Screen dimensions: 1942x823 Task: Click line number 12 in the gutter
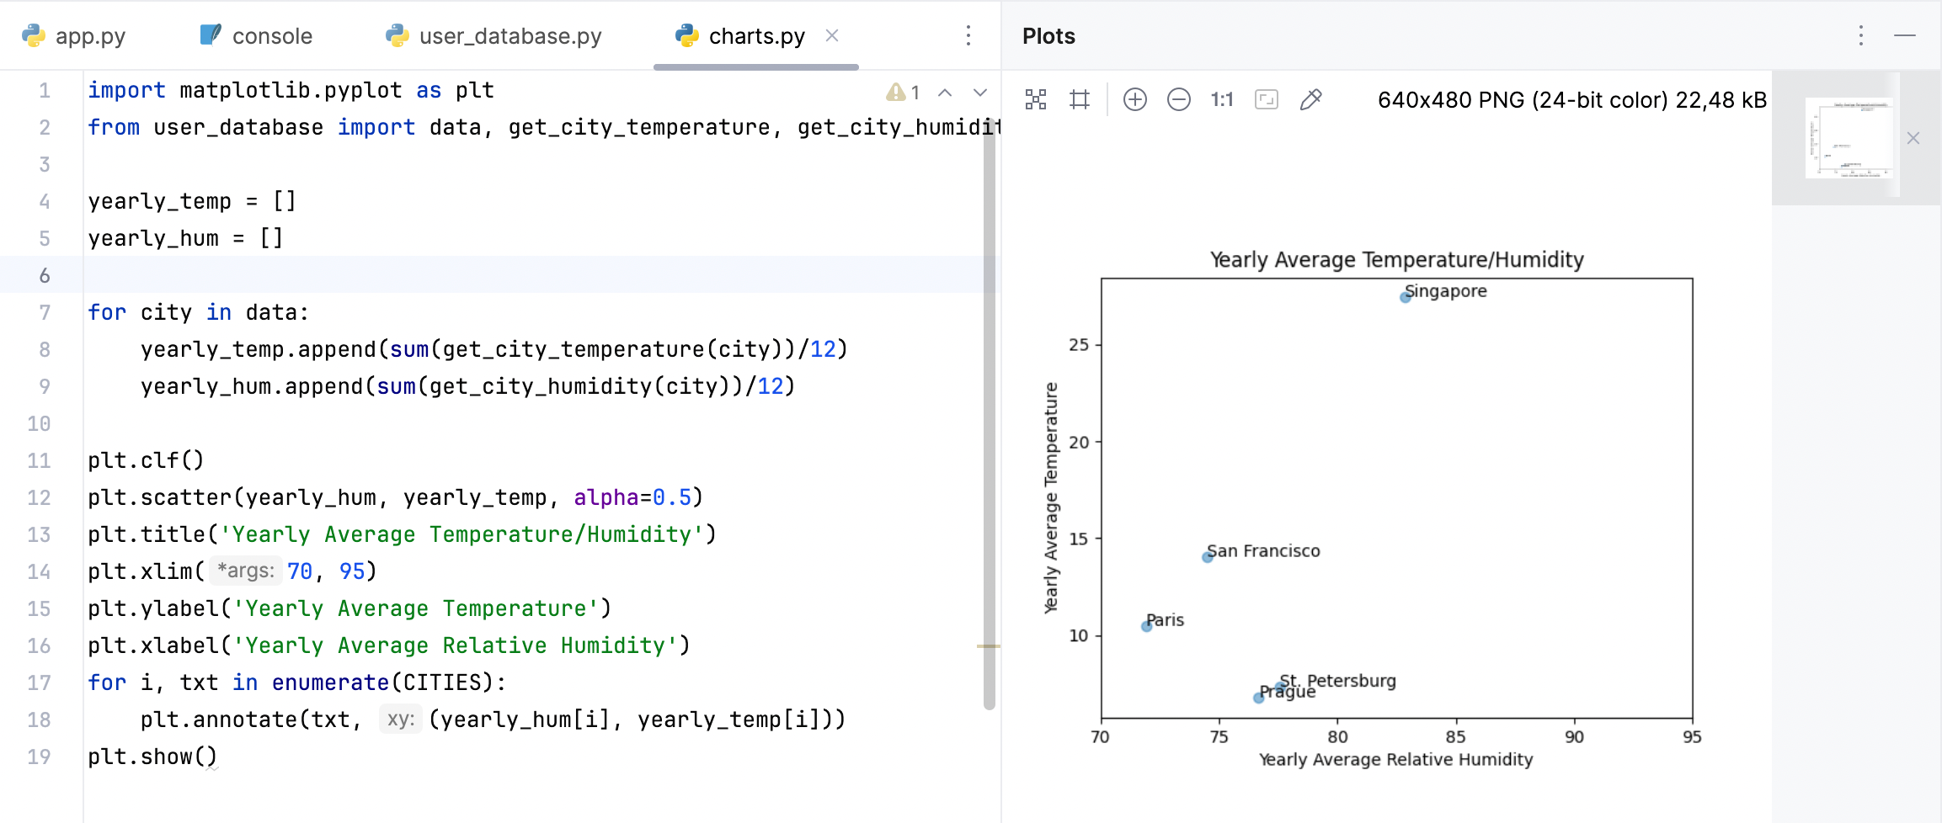(39, 497)
